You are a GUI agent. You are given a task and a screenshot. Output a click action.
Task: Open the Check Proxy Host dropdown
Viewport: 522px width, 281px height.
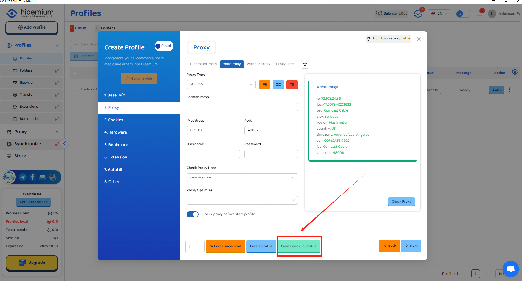coord(242,178)
